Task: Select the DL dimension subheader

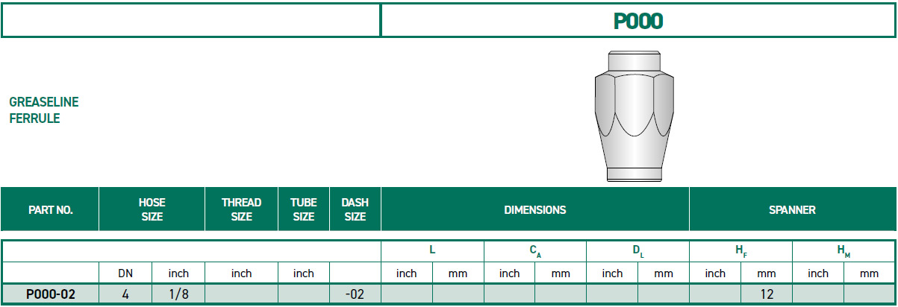Action: pyautogui.click(x=637, y=252)
